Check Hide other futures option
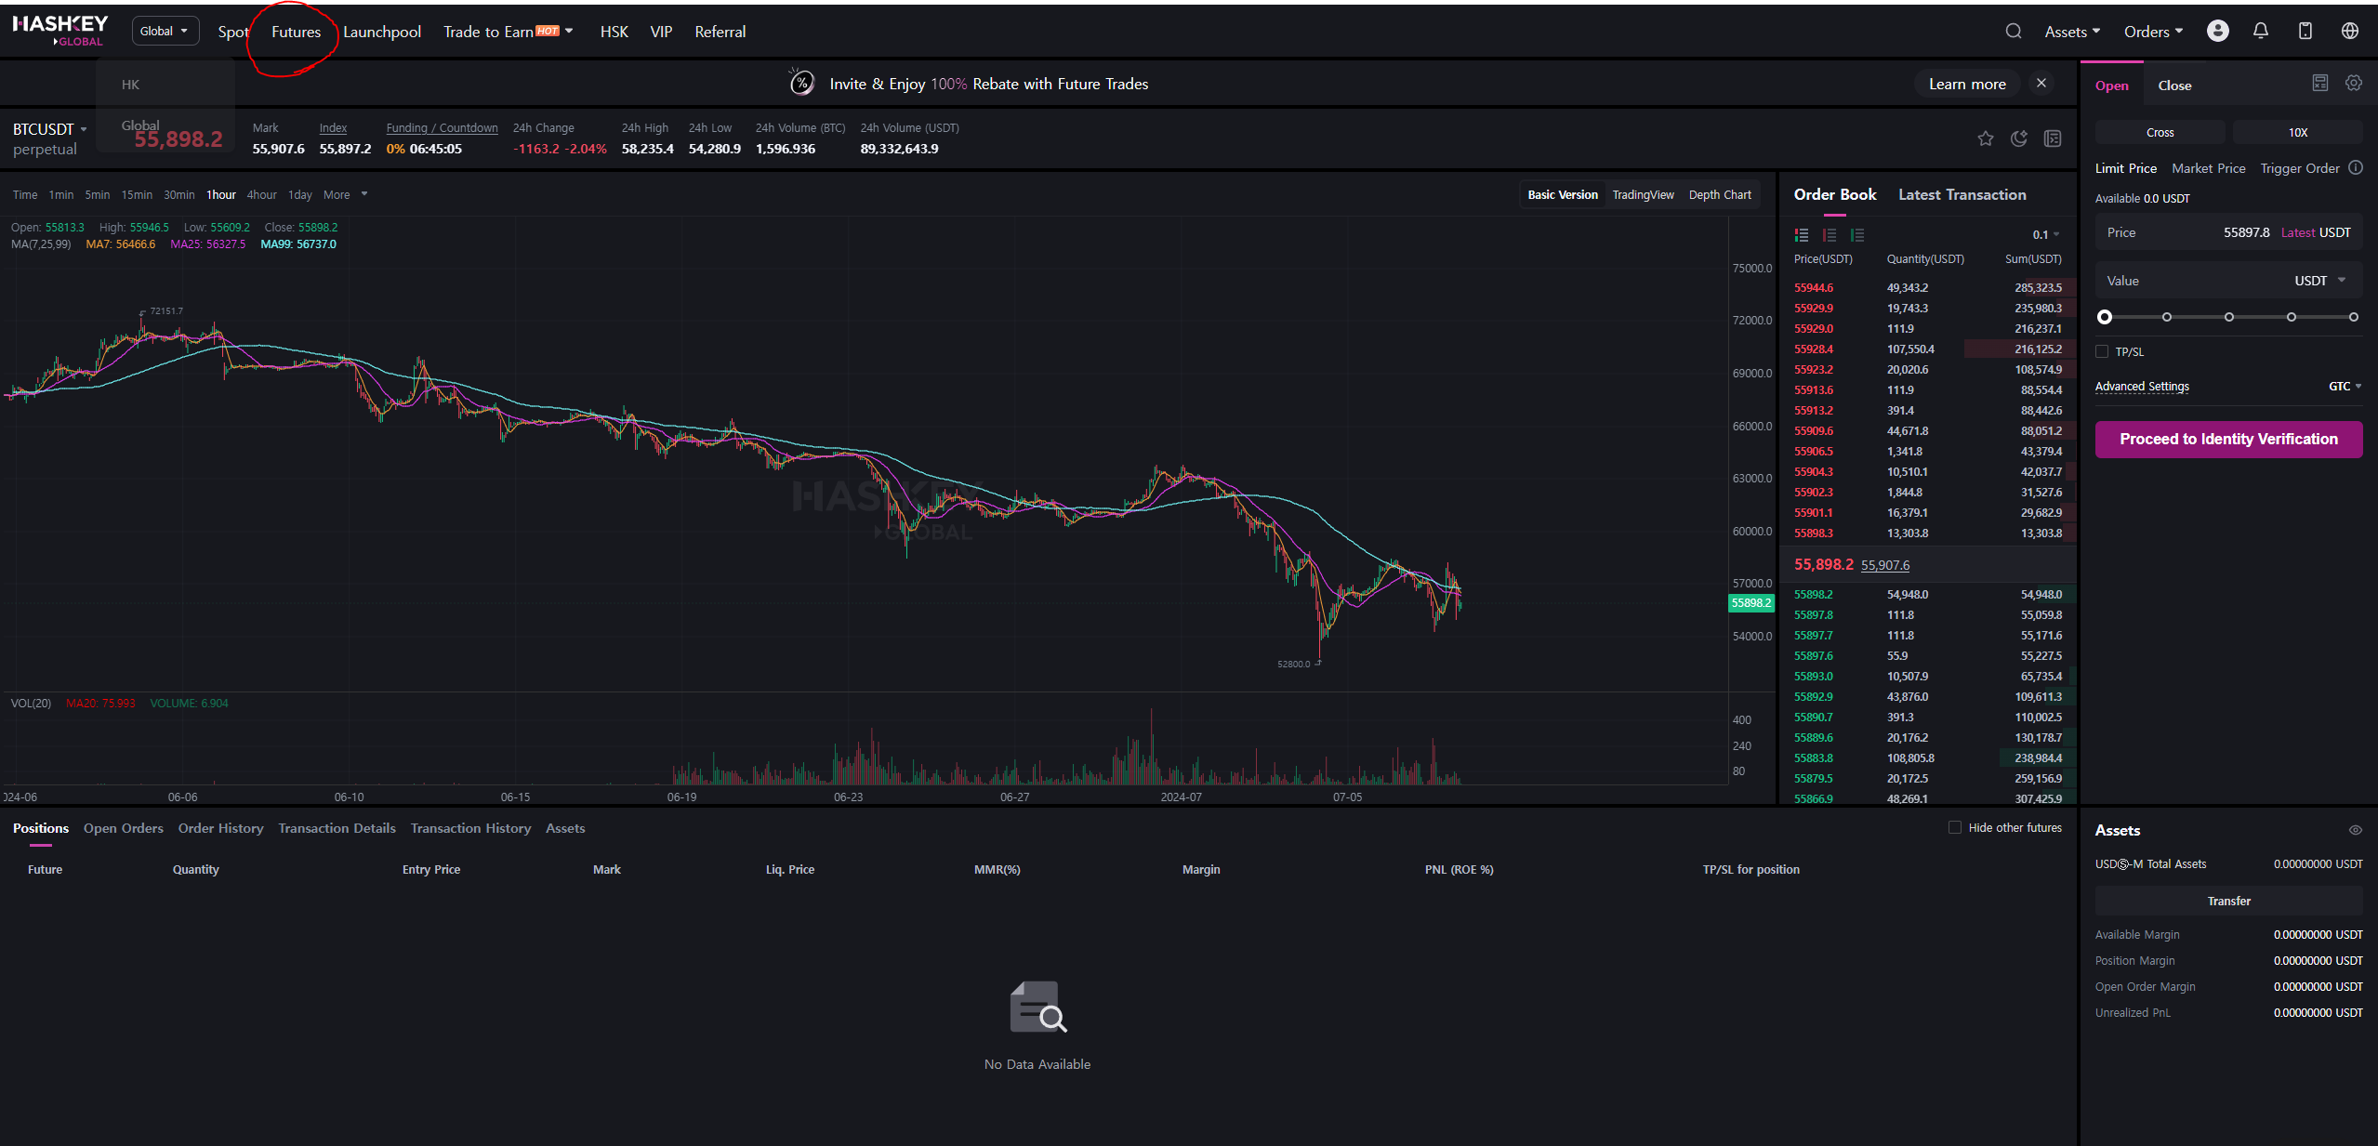The width and height of the screenshot is (2378, 1146). click(1955, 827)
